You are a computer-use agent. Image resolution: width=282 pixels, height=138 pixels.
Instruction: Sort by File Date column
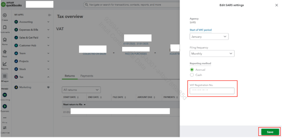(x=119, y=97)
